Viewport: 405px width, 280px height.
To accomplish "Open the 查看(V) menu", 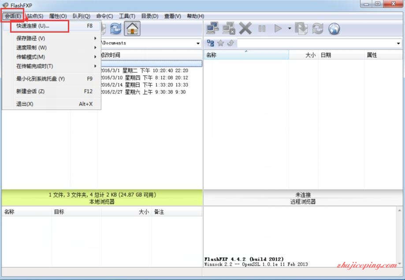I will (x=173, y=16).
